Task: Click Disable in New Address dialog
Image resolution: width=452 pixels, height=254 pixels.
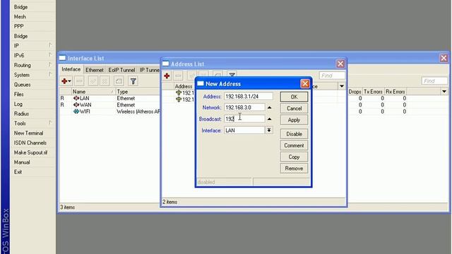Action: pyautogui.click(x=294, y=134)
